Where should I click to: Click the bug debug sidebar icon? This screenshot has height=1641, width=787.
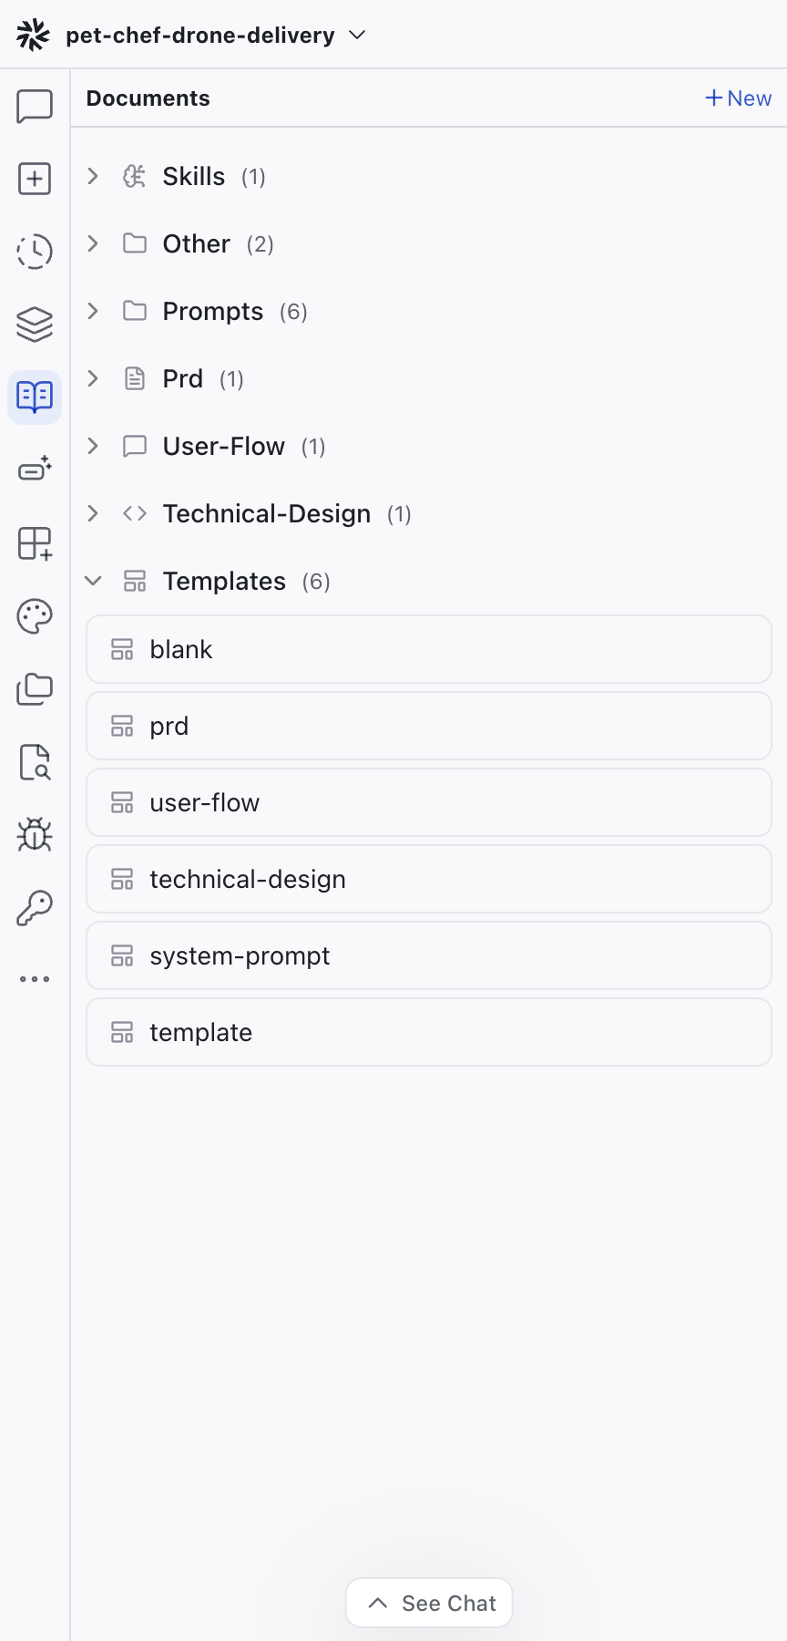tap(35, 834)
